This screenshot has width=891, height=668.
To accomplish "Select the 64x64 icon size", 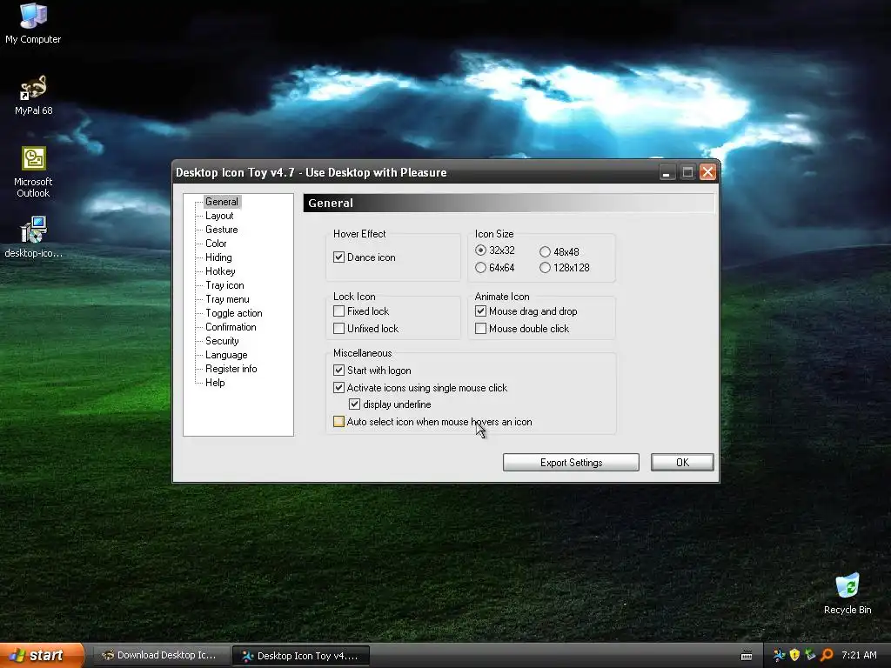I will pos(480,268).
